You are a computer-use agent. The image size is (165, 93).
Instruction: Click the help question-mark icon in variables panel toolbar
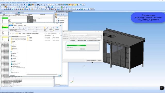pyautogui.click(x=23, y=13)
